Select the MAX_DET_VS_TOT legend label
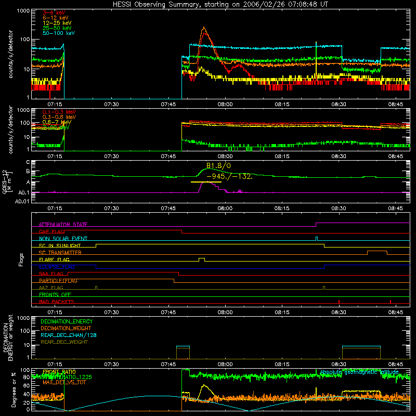The height and width of the screenshot is (416, 416). 64,382
